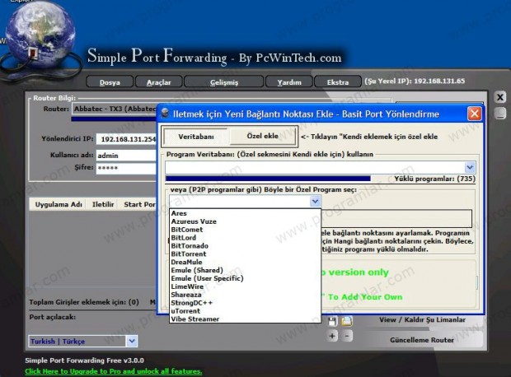
Task: Pick StrongDC++ in the list
Action: (245, 303)
